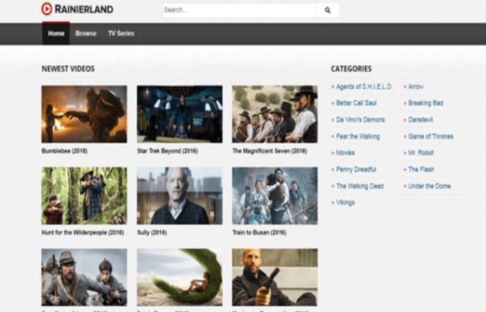This screenshot has width=486, height=312.
Task: Click the Rainierland site name text
Action: 84,9
